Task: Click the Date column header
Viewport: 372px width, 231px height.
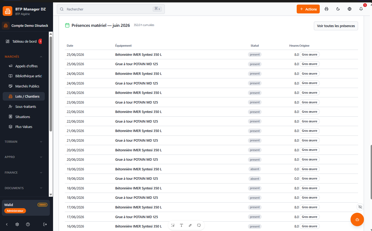Action: click(70, 46)
